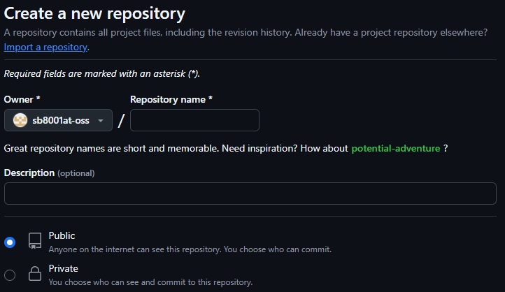Click the Owner field label
Image resolution: width=505 pixels, height=292 pixels.
22,99
